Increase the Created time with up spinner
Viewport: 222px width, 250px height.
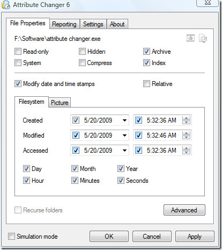[186, 118]
